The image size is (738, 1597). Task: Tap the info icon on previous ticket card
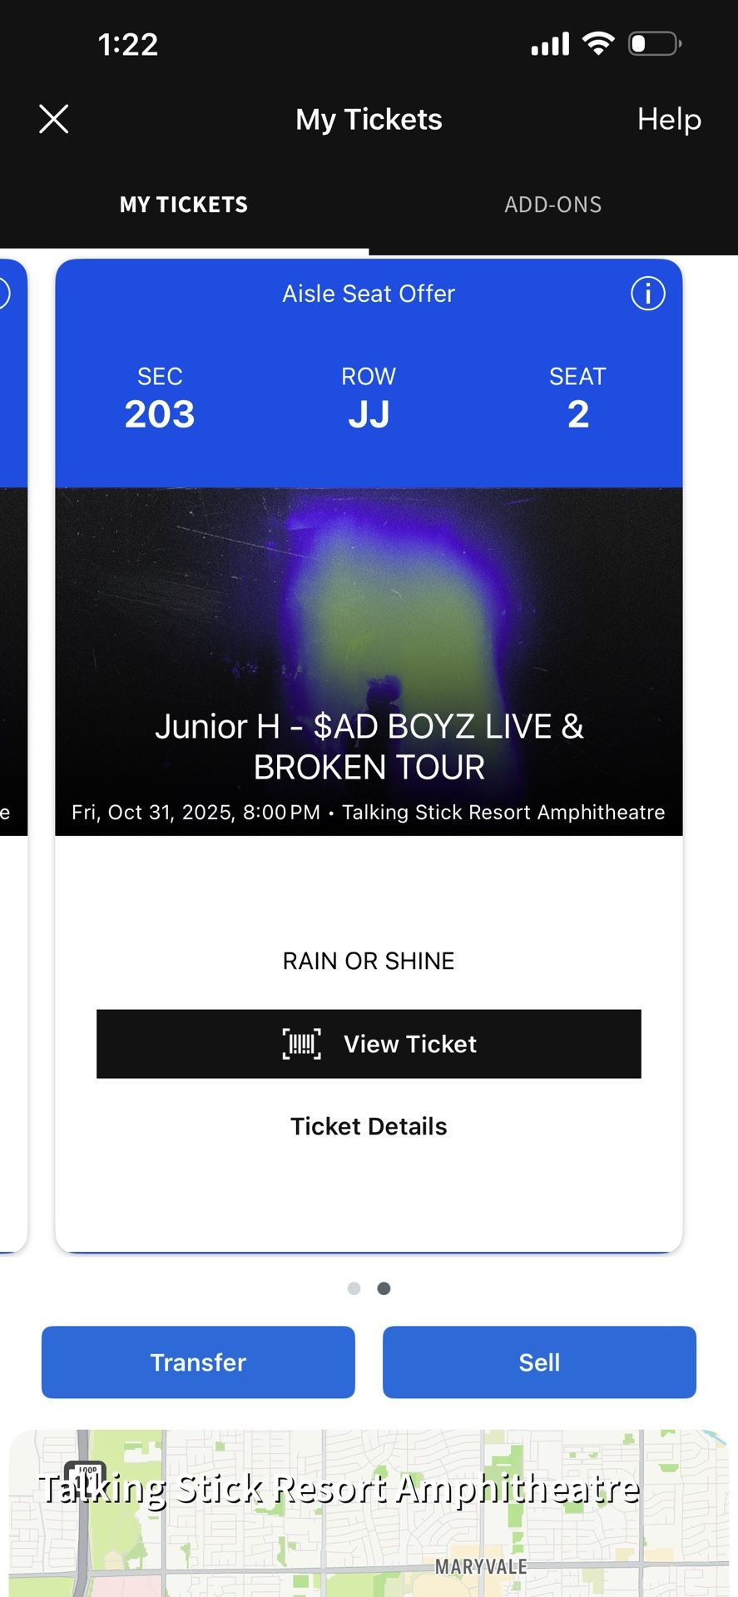pyautogui.click(x=3, y=293)
